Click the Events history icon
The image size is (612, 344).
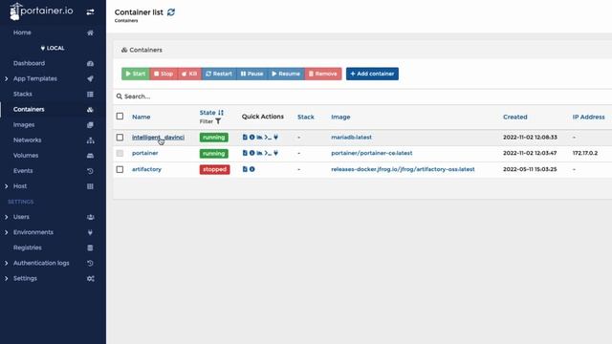click(x=90, y=171)
